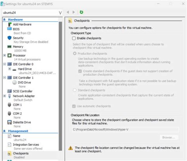Click the '14 Virtual processors' text
Image resolution: width=187 pixels, height=161 pixels.
click(27, 59)
